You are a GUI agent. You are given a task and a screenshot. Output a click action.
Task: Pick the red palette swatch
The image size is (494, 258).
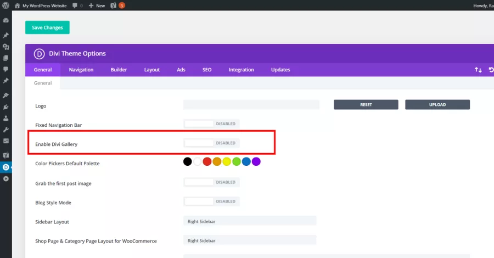pyautogui.click(x=207, y=161)
